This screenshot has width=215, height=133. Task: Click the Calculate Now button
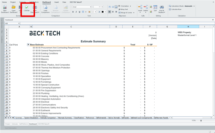pos(176,9)
